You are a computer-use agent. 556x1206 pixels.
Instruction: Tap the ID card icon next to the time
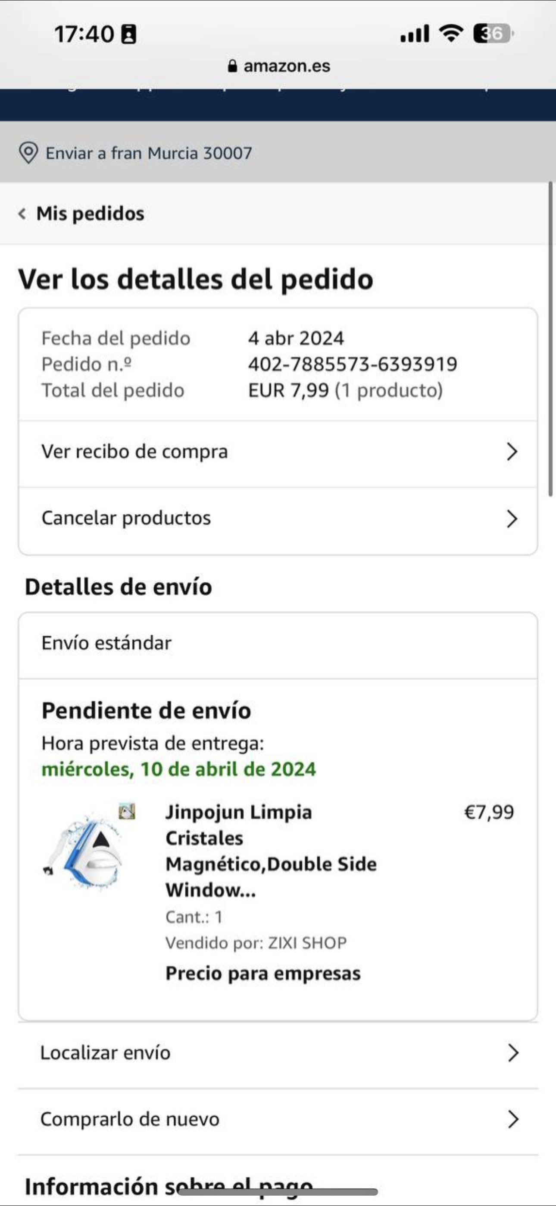[x=129, y=35]
